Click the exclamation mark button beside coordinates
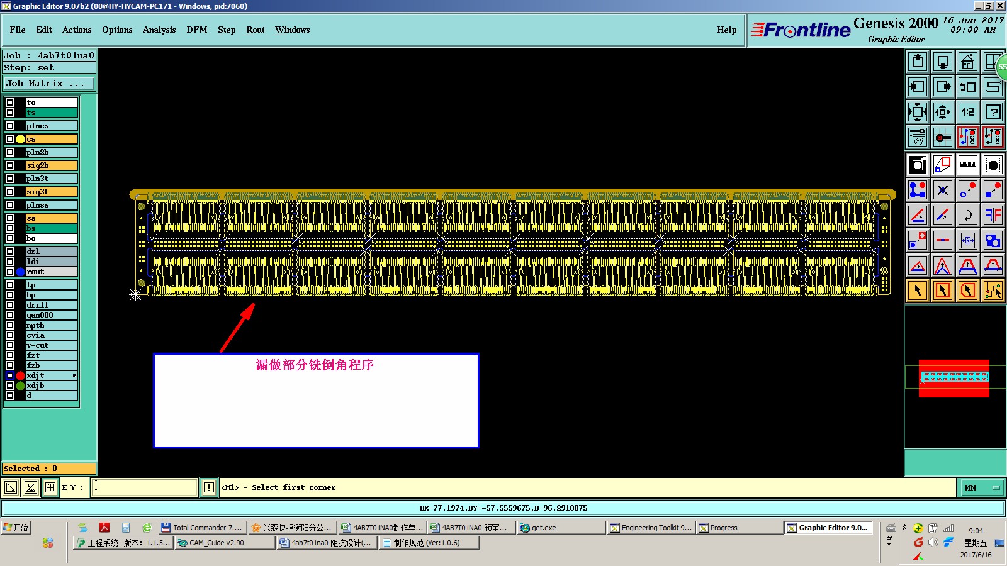Viewport: 1007px width, 566px height. pyautogui.click(x=209, y=487)
